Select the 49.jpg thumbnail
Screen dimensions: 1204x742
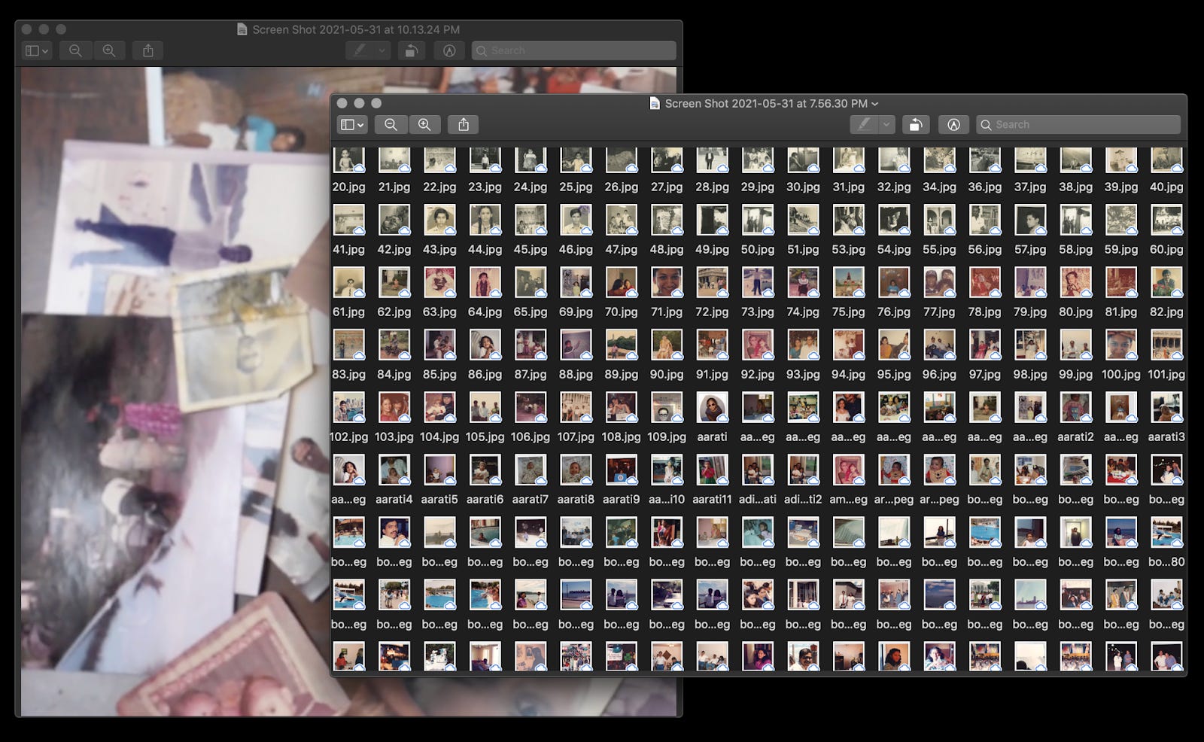pyautogui.click(x=712, y=220)
